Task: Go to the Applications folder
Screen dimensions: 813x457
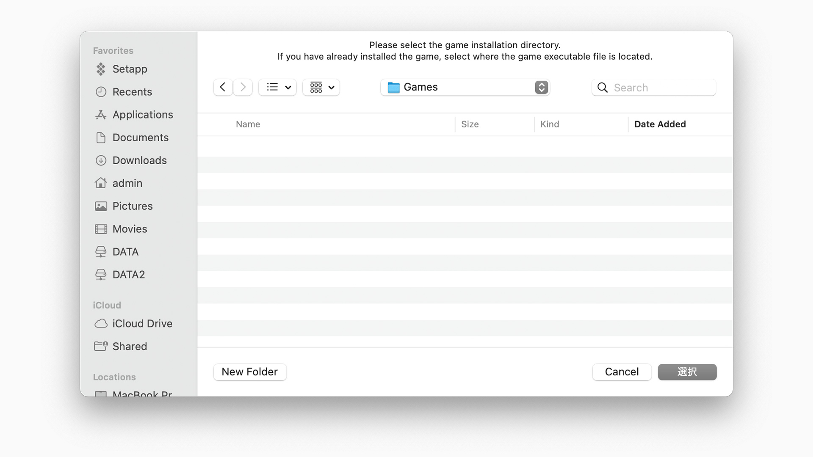Action: pyautogui.click(x=142, y=115)
